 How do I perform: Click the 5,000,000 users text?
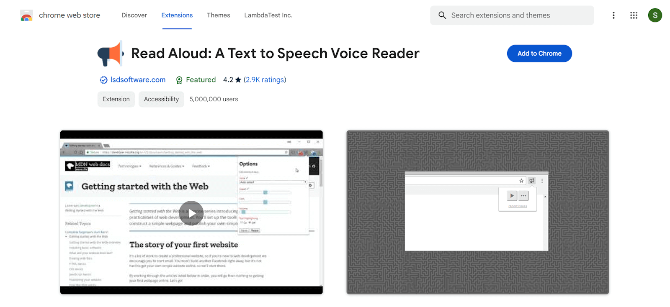(214, 99)
